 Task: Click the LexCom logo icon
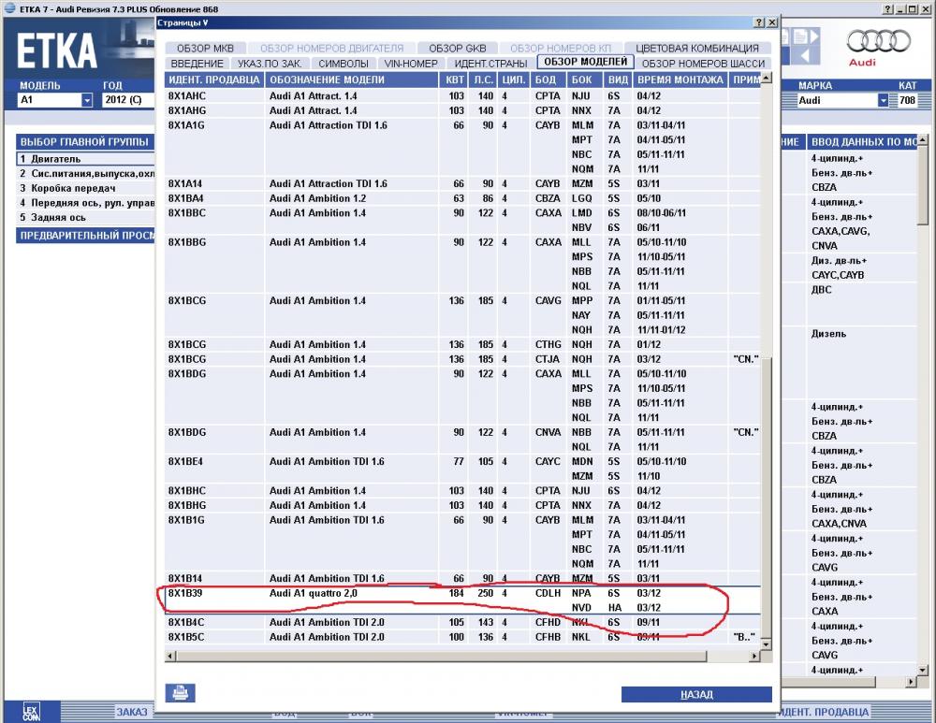31,711
